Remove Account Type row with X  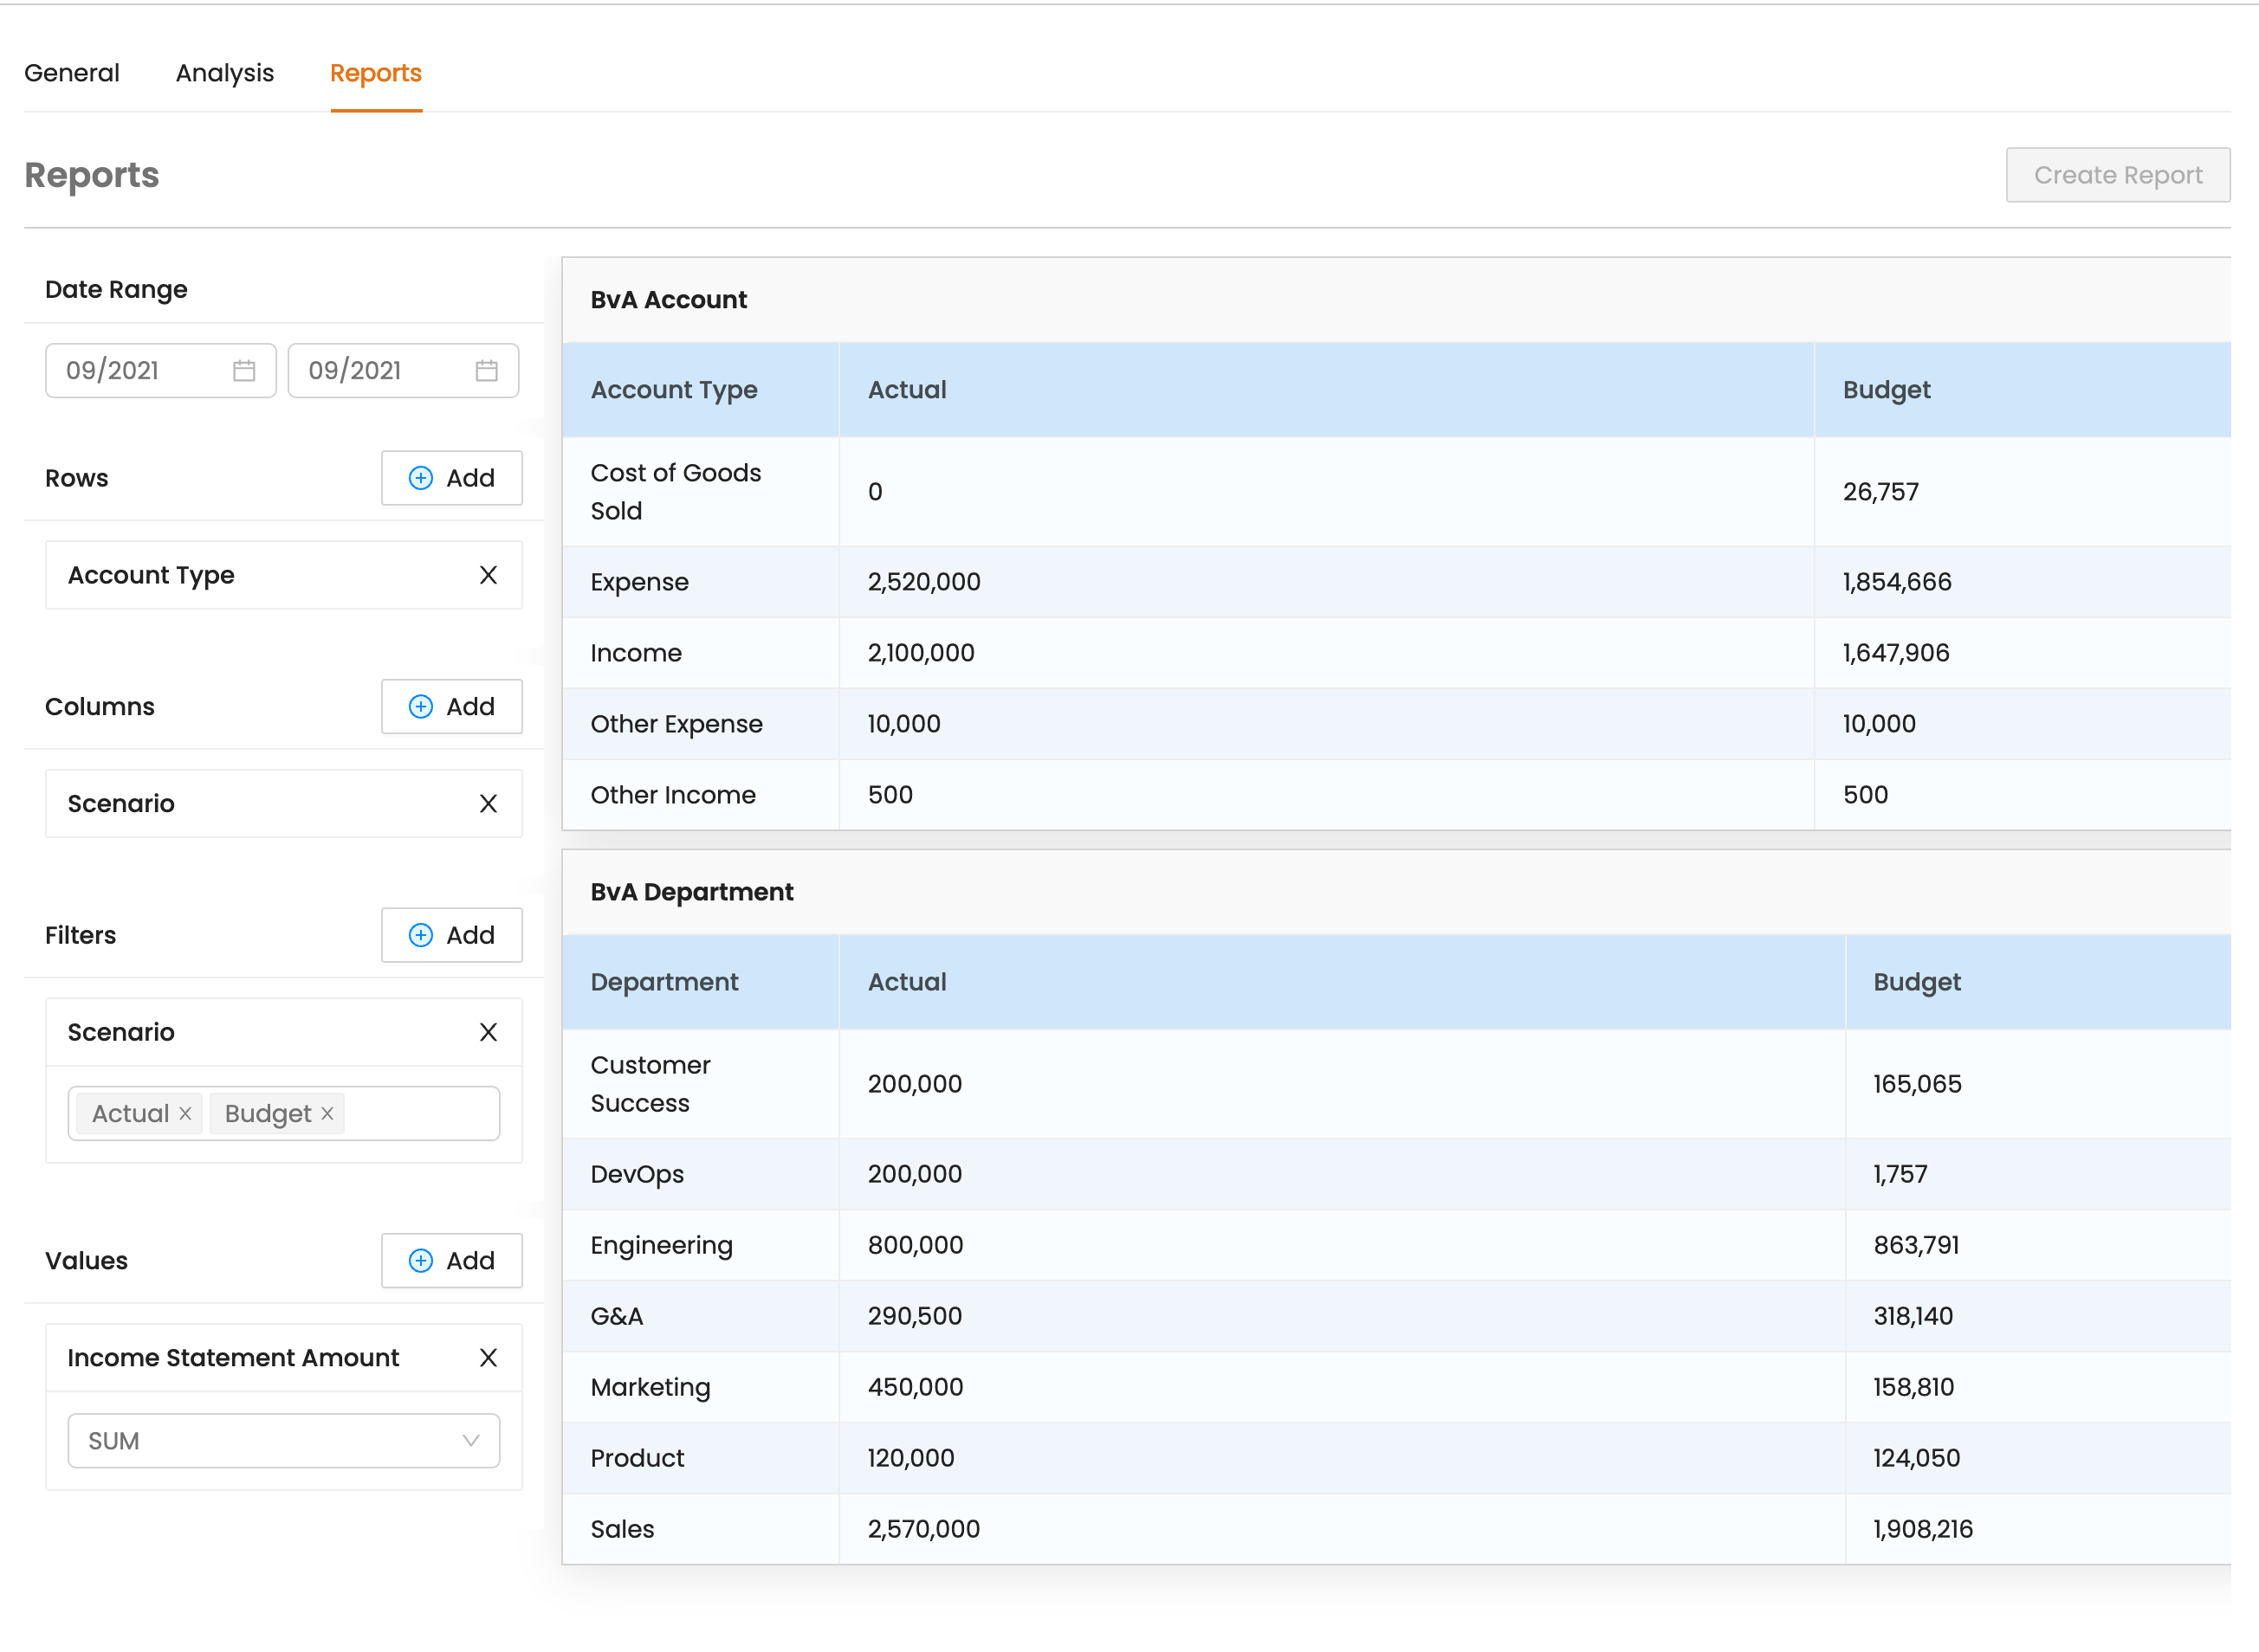[489, 575]
